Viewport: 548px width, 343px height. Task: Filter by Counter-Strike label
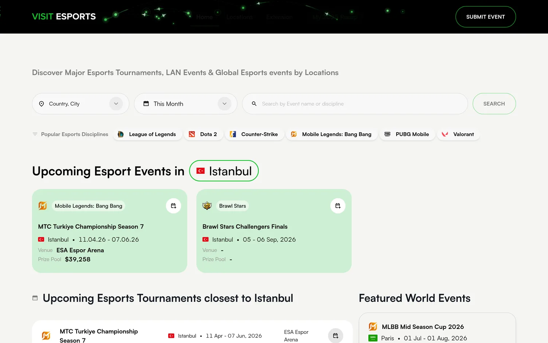(x=260, y=134)
